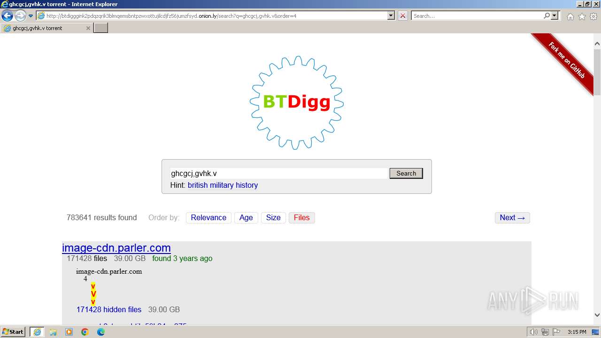Open the File Explorer taskbar icon

click(53, 332)
